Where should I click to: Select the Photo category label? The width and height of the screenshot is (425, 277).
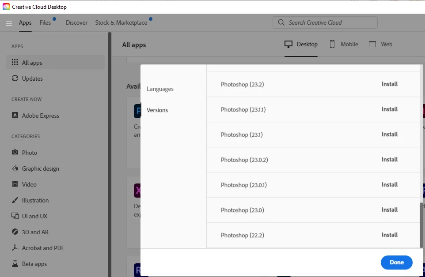point(30,153)
